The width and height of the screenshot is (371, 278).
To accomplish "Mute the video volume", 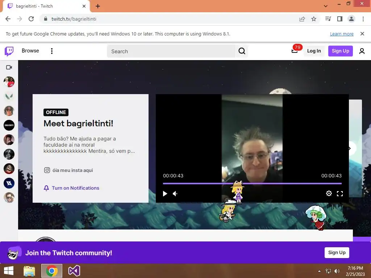I will tap(175, 194).
